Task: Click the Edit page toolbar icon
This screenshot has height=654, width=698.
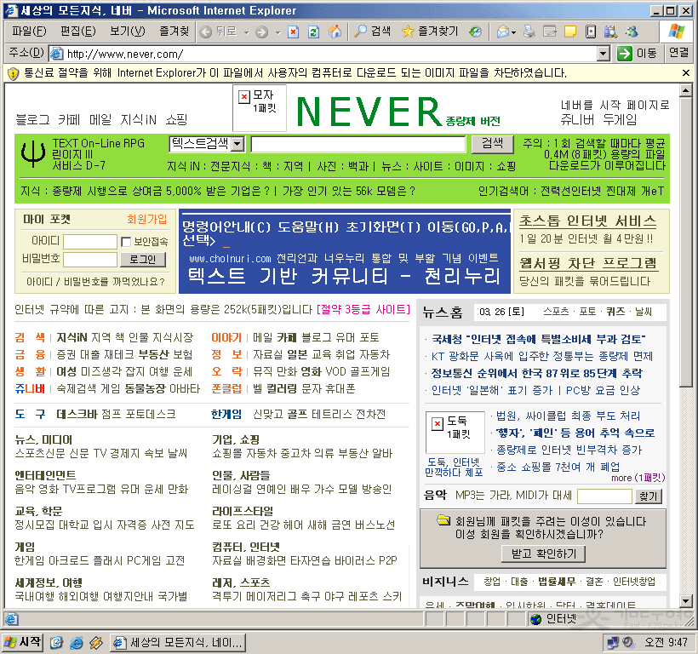Action: (550, 32)
